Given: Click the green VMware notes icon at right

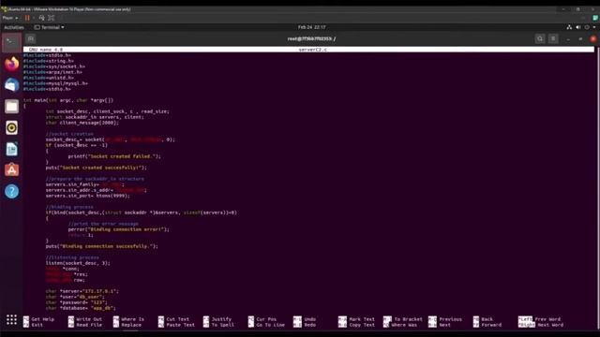Looking at the screenshot, I should (595, 18).
